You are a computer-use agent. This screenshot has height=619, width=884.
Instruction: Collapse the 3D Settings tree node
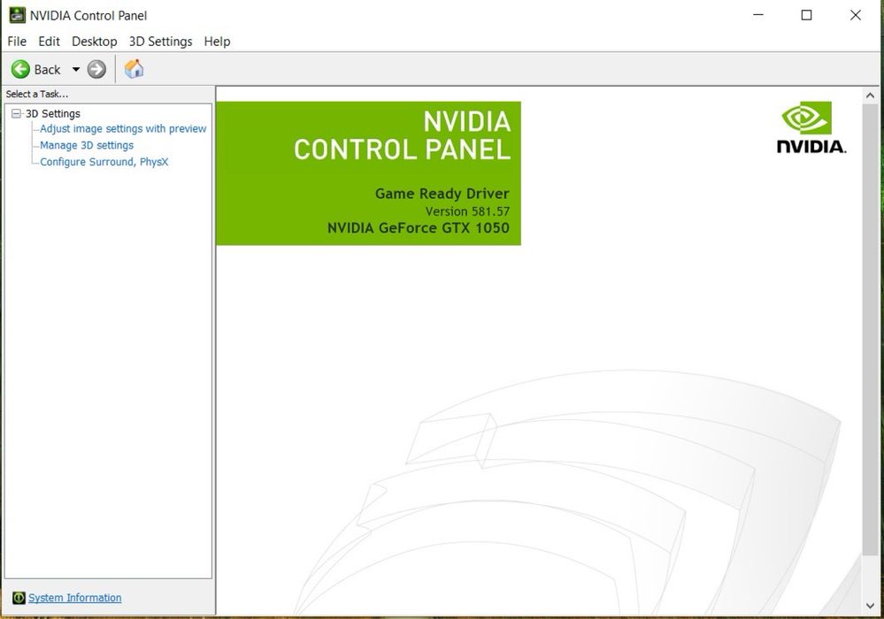(x=16, y=114)
